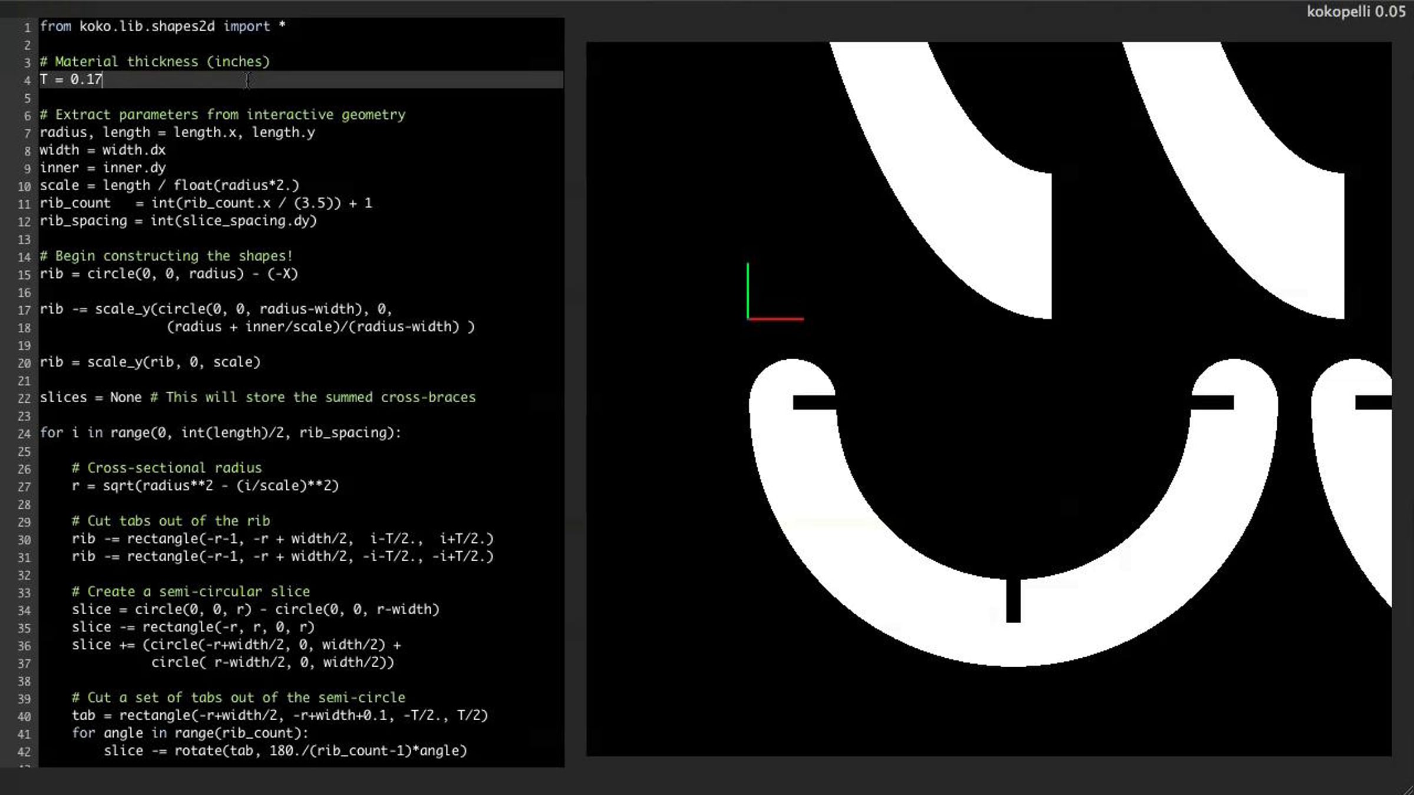This screenshot has width=1414, height=795.
Task: Click line number 24 in the gutter
Action: (24, 433)
